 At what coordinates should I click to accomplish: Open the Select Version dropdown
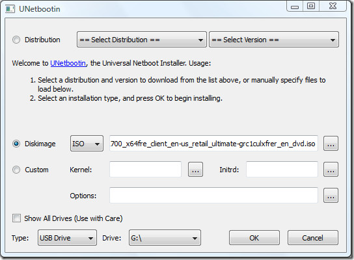point(274,40)
